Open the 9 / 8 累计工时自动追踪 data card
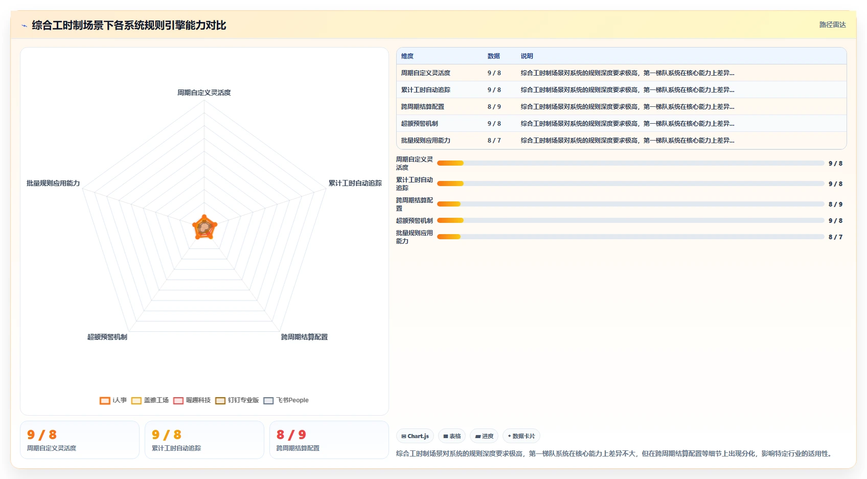The height and width of the screenshot is (479, 867). click(x=204, y=440)
